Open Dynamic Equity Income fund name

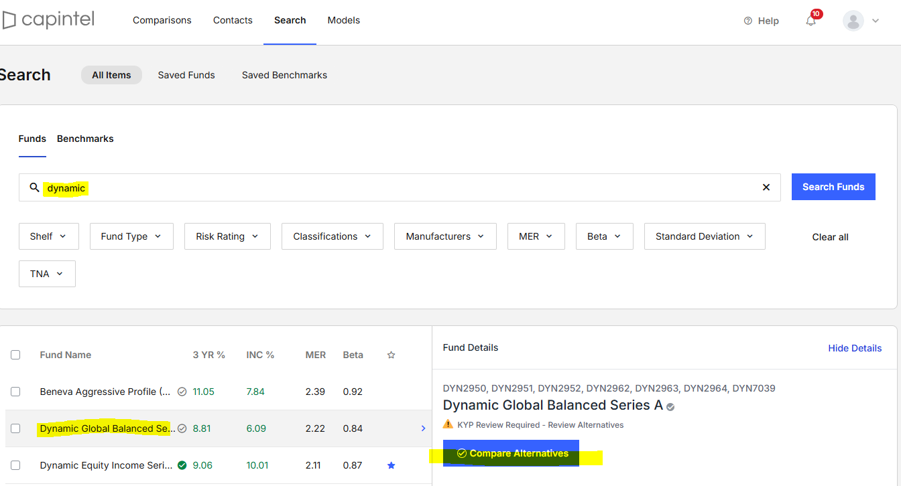pos(106,465)
